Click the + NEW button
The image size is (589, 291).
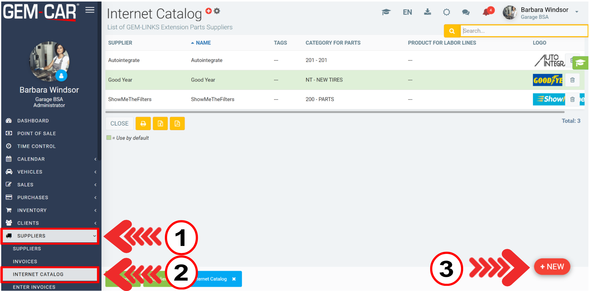552,267
